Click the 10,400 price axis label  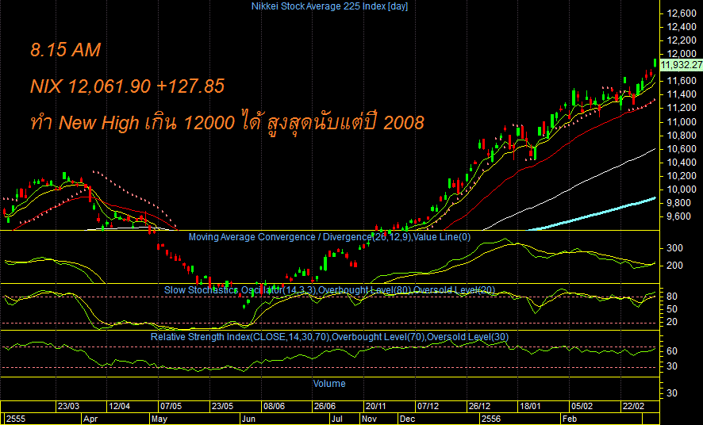tap(682, 163)
